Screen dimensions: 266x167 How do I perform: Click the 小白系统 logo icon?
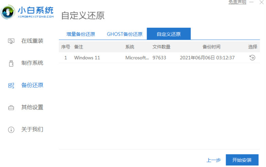click(x=8, y=12)
